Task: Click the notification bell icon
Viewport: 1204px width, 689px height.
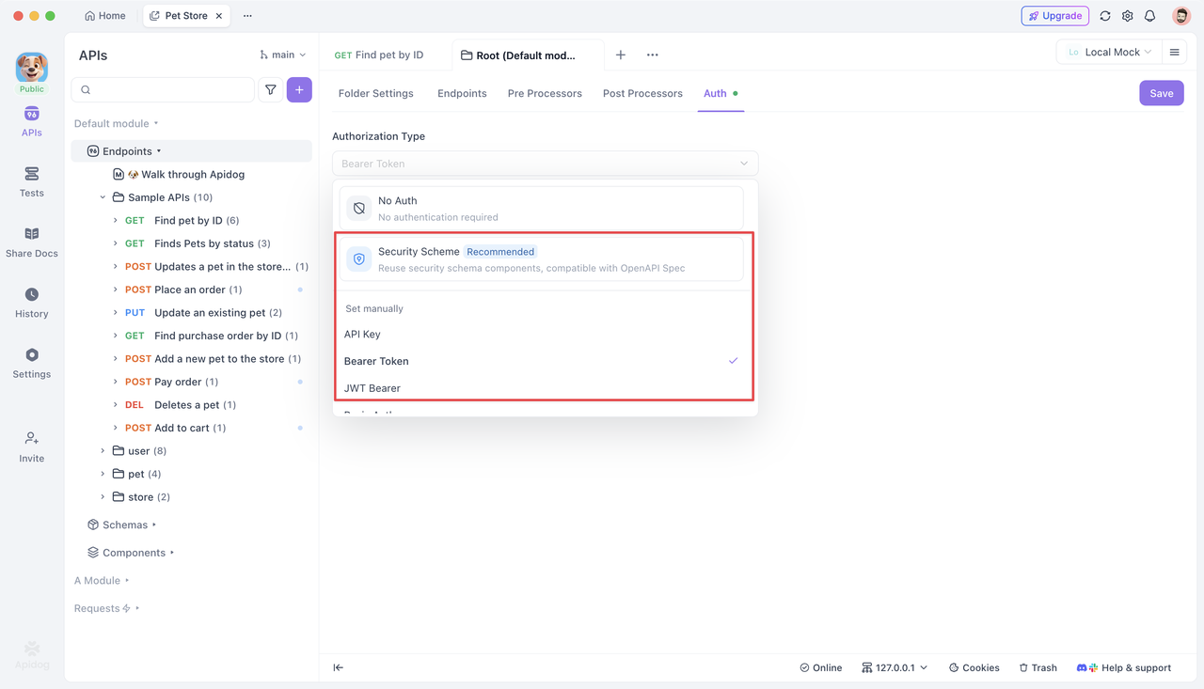Action: [x=1149, y=16]
